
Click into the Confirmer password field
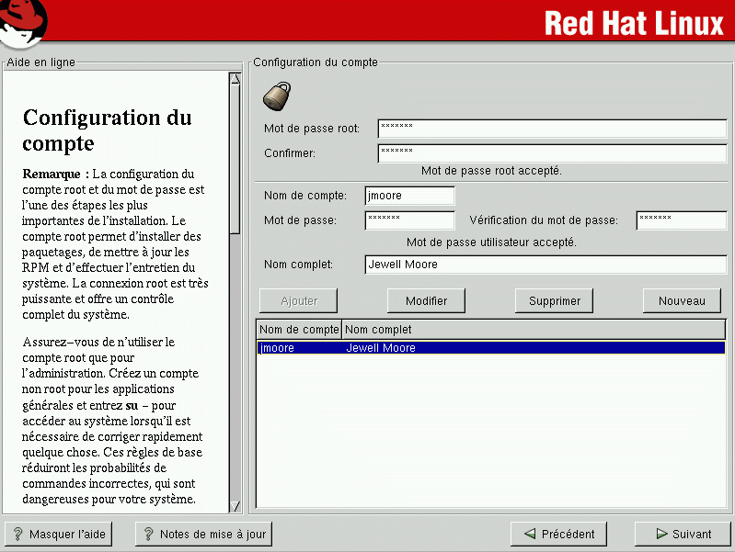pos(552,152)
